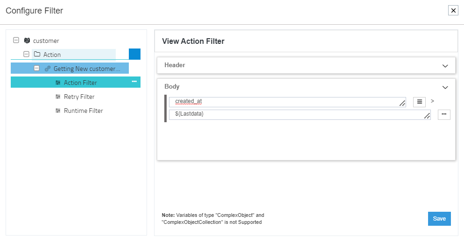Open the ellipsis menu on Action Filter row
Viewport: 464px width, 250px height.
(134, 82)
